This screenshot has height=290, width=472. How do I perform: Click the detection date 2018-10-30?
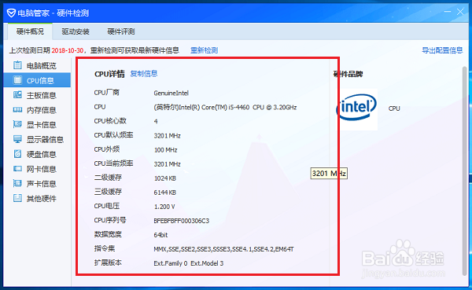tap(67, 50)
